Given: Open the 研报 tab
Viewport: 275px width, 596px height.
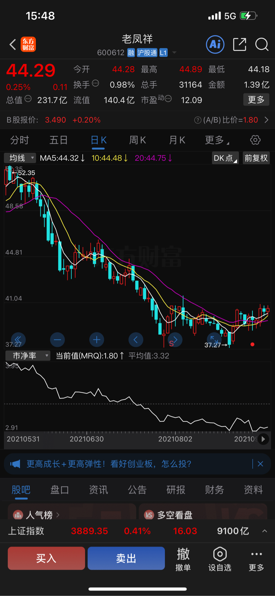Looking at the screenshot, I should (176, 490).
